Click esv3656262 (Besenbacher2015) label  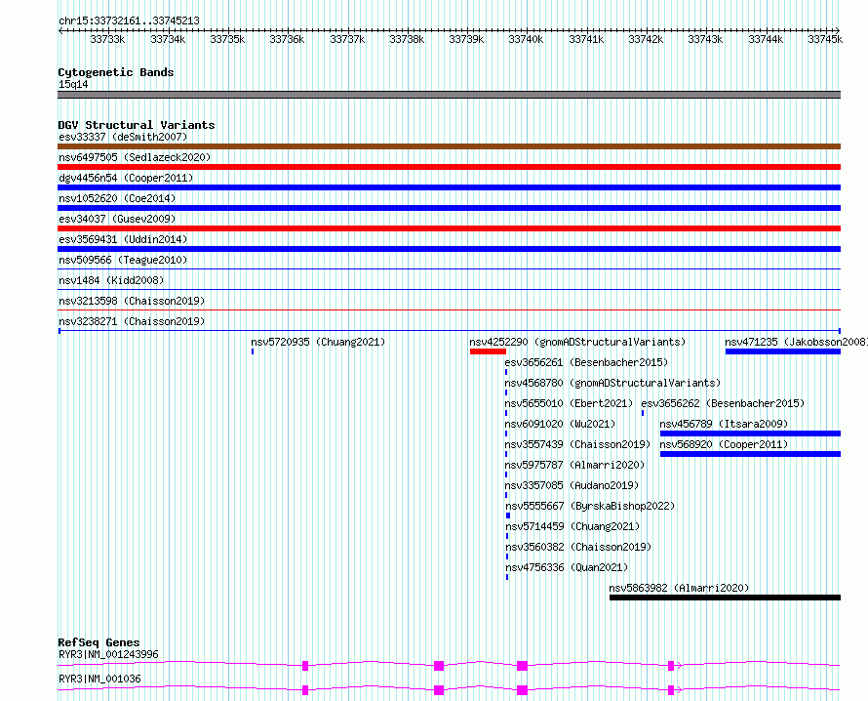coord(723,403)
